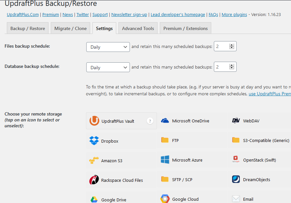Increase files retained backups stepper
291x203 pixels.
pos(232,45)
